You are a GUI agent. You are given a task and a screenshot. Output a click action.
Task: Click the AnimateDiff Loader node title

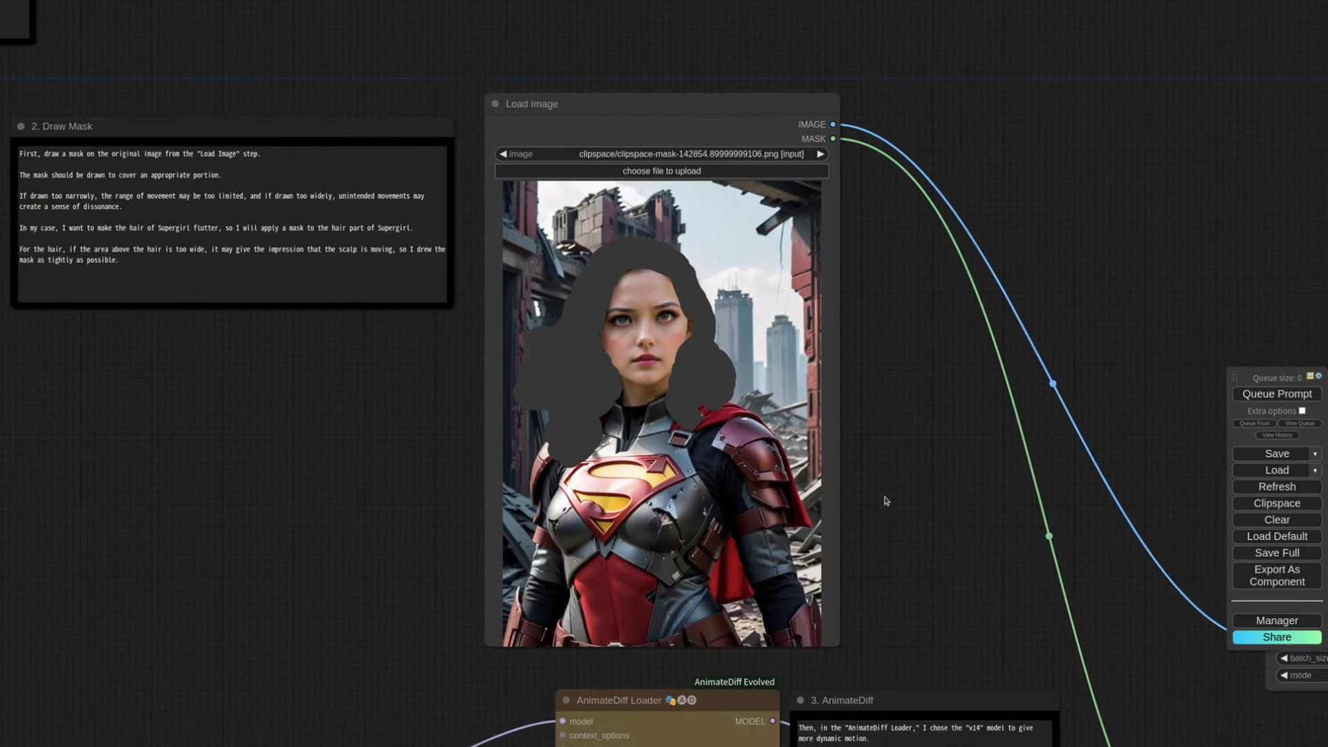point(618,700)
